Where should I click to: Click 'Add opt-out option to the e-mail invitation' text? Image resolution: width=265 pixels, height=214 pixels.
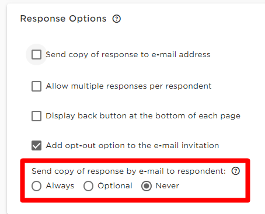point(132,146)
